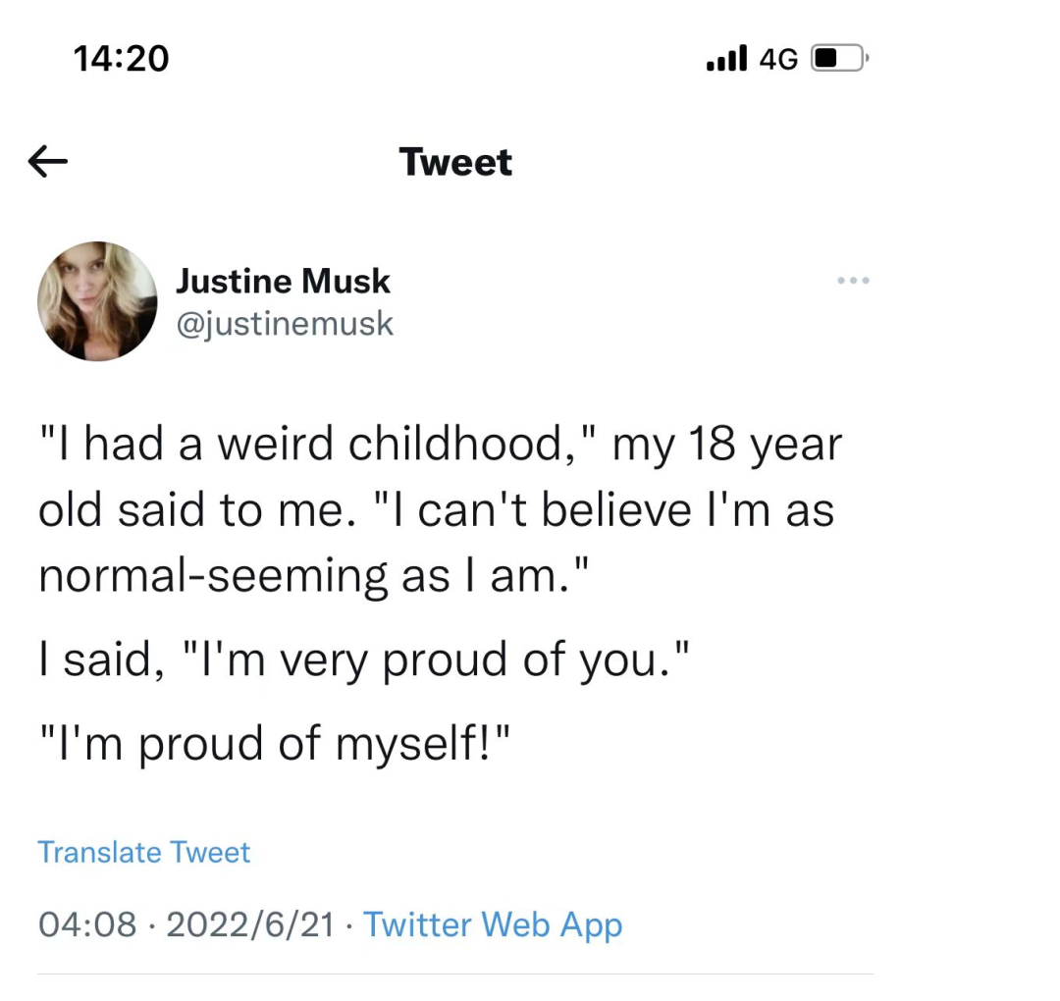Open Justine Musk's profile picture
Screen dimensions: 1060x1001
click(x=97, y=301)
